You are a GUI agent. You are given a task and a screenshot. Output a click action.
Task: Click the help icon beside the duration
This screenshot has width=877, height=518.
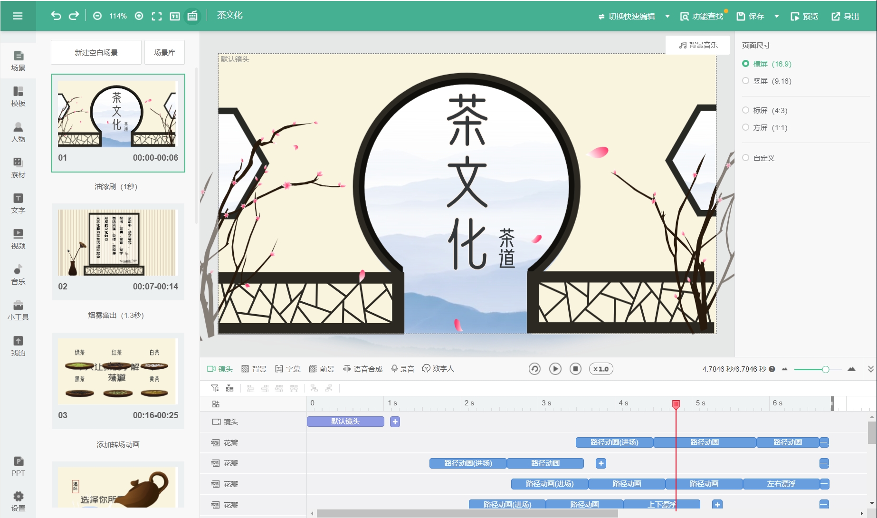coord(772,369)
